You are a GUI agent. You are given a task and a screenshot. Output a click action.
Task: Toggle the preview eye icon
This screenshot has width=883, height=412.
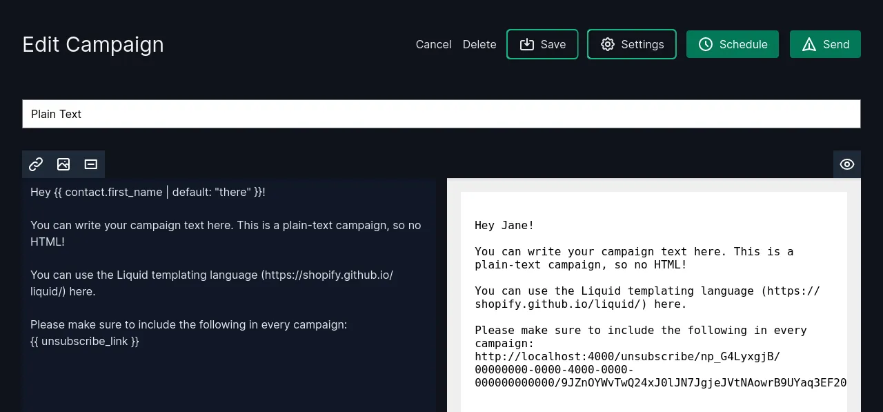[847, 164]
